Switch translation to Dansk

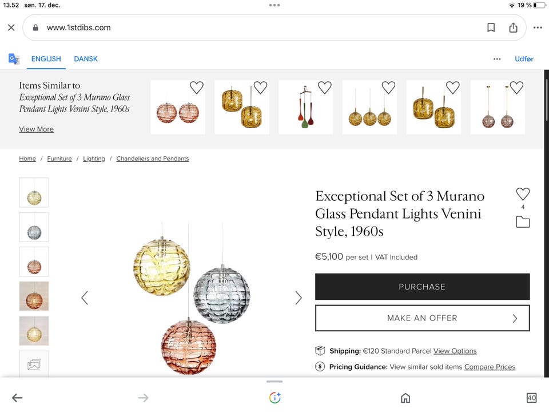point(86,59)
